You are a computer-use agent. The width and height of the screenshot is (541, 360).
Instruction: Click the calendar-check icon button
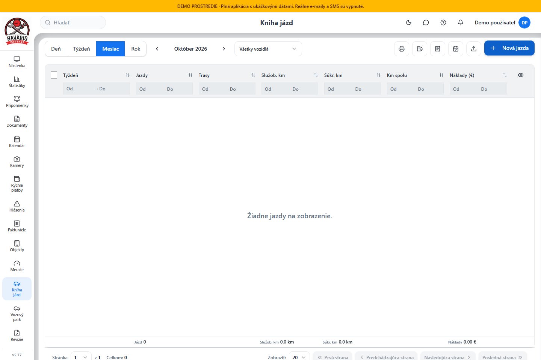(x=456, y=49)
